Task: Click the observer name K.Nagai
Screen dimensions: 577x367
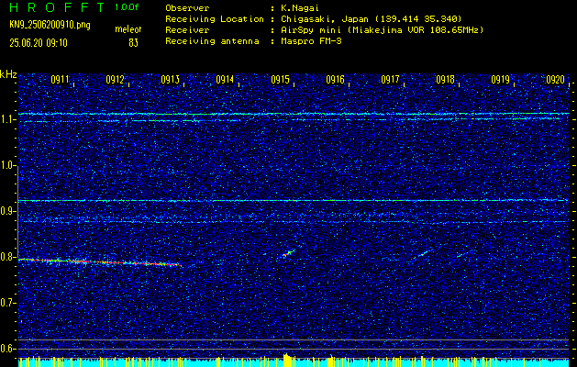Action: [299, 8]
